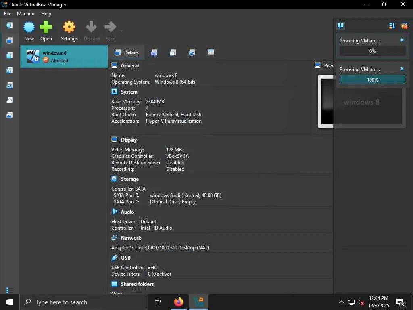The image size is (413, 310).
Task: Click the Storage section header
Action: (129, 179)
